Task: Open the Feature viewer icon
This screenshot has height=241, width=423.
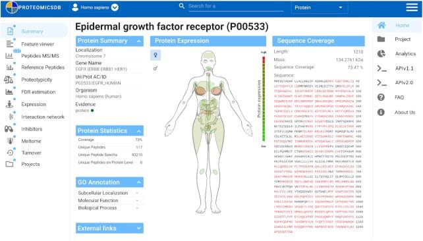Action: pos(10,43)
